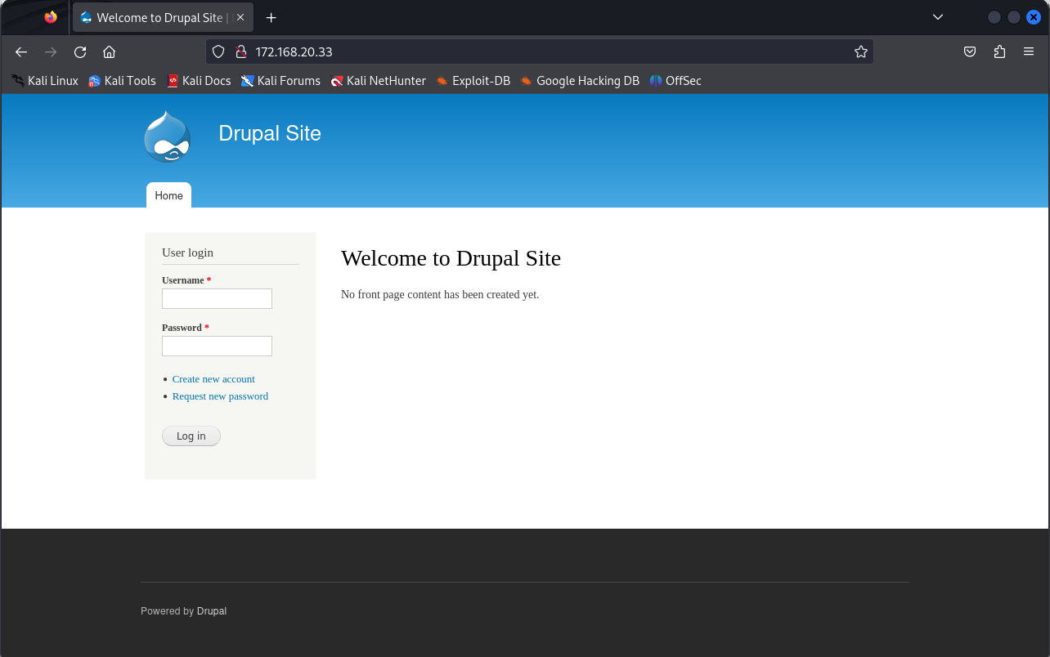Click the Drupal Site title link
Image resolution: width=1050 pixels, height=657 pixels.
tap(270, 133)
